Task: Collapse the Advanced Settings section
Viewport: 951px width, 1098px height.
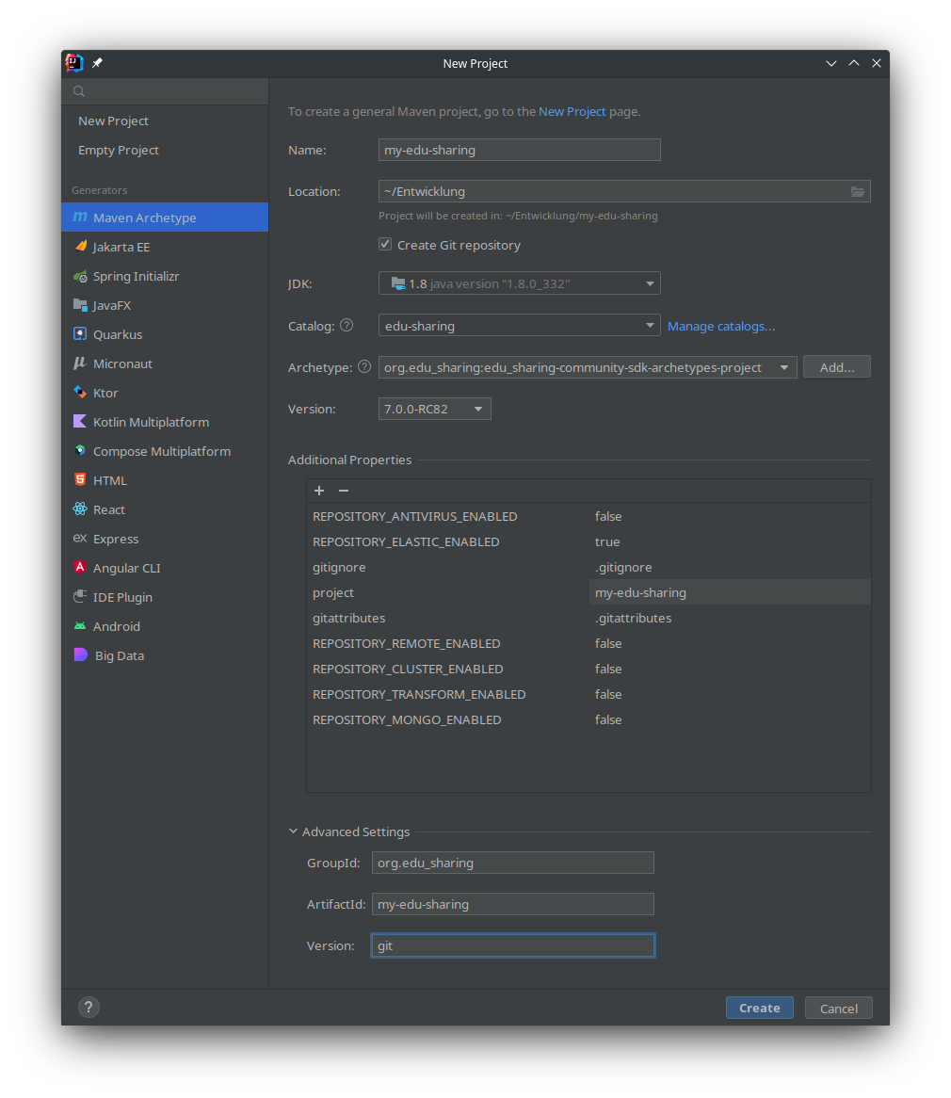Action: (x=294, y=832)
